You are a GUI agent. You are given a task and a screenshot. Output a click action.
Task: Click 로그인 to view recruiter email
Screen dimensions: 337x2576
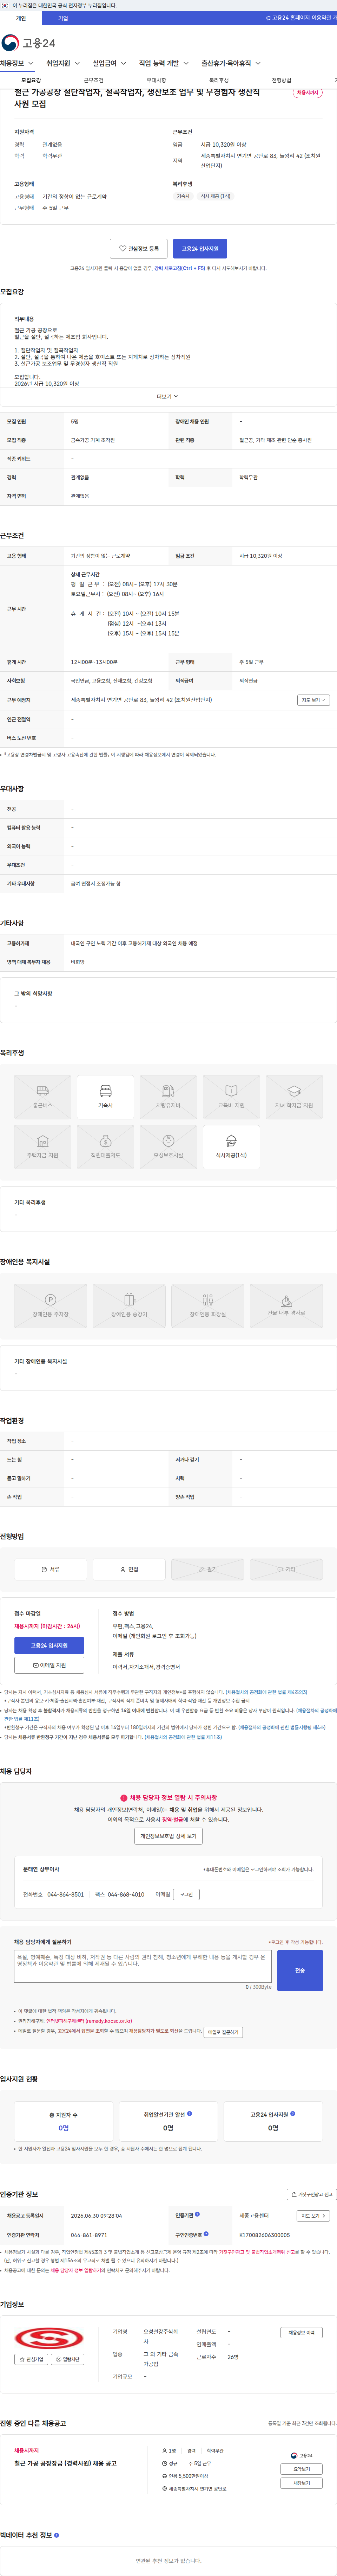[x=186, y=1894]
